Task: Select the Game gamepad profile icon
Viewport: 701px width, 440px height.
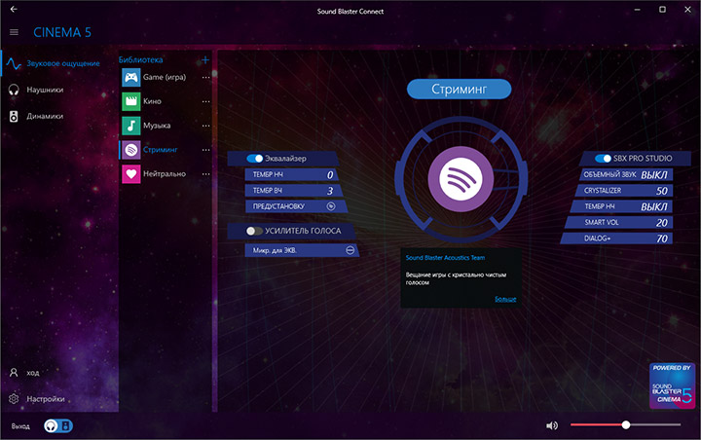Action: pos(131,77)
